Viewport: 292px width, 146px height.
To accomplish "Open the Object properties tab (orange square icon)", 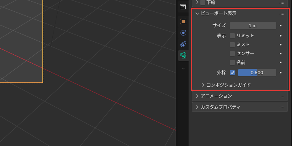I will click(183, 21).
